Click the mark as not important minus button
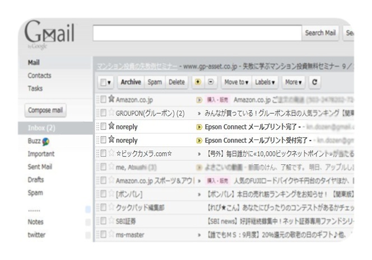The image size is (372, 260). pyautogui.click(x=211, y=82)
